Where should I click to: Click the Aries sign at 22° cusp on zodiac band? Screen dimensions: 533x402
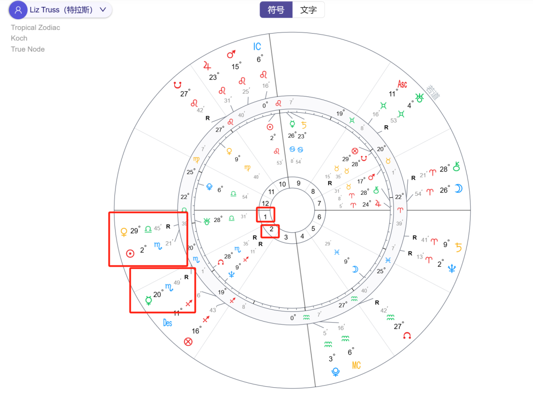(x=400, y=210)
